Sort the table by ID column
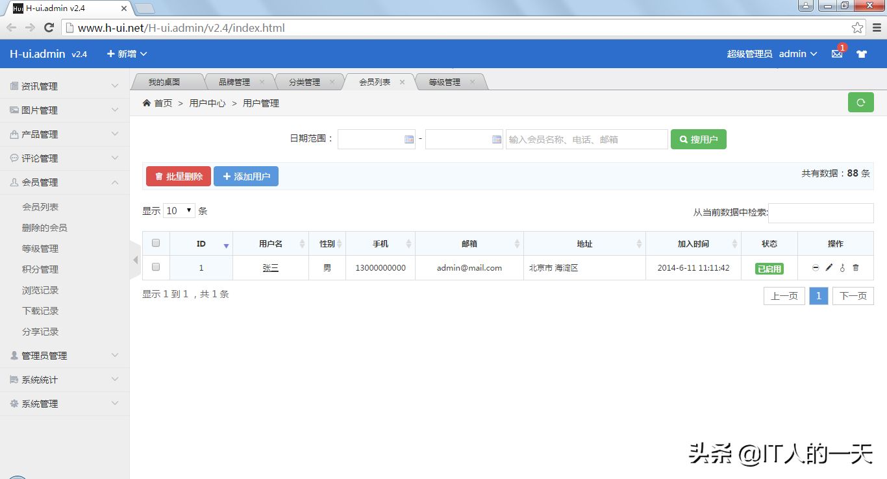 click(x=201, y=243)
